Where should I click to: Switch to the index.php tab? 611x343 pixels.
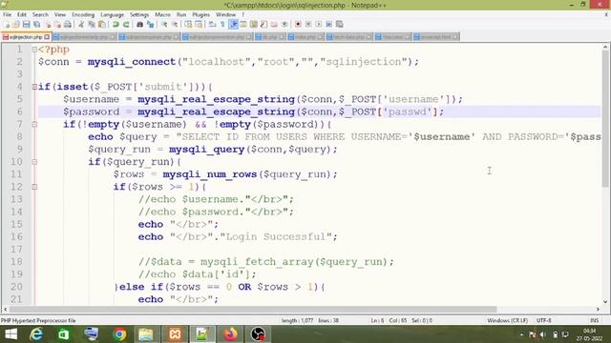305,37
